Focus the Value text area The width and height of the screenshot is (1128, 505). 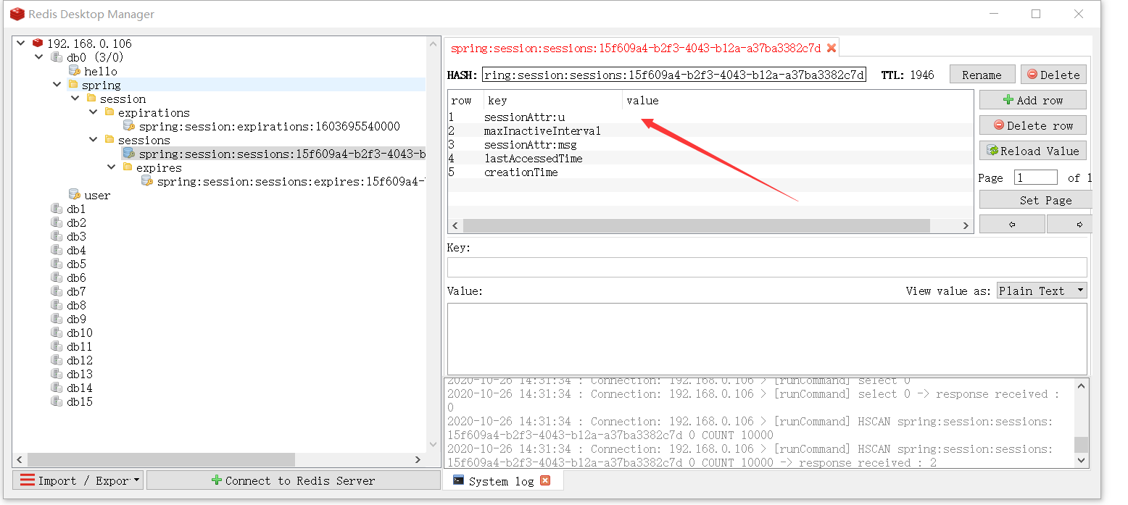coord(767,338)
